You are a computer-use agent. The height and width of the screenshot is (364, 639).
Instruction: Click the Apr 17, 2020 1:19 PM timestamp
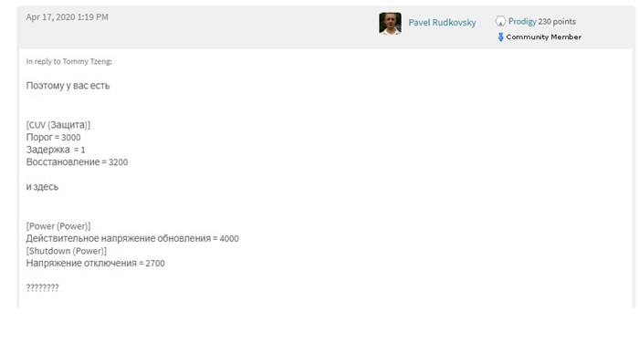[68, 17]
